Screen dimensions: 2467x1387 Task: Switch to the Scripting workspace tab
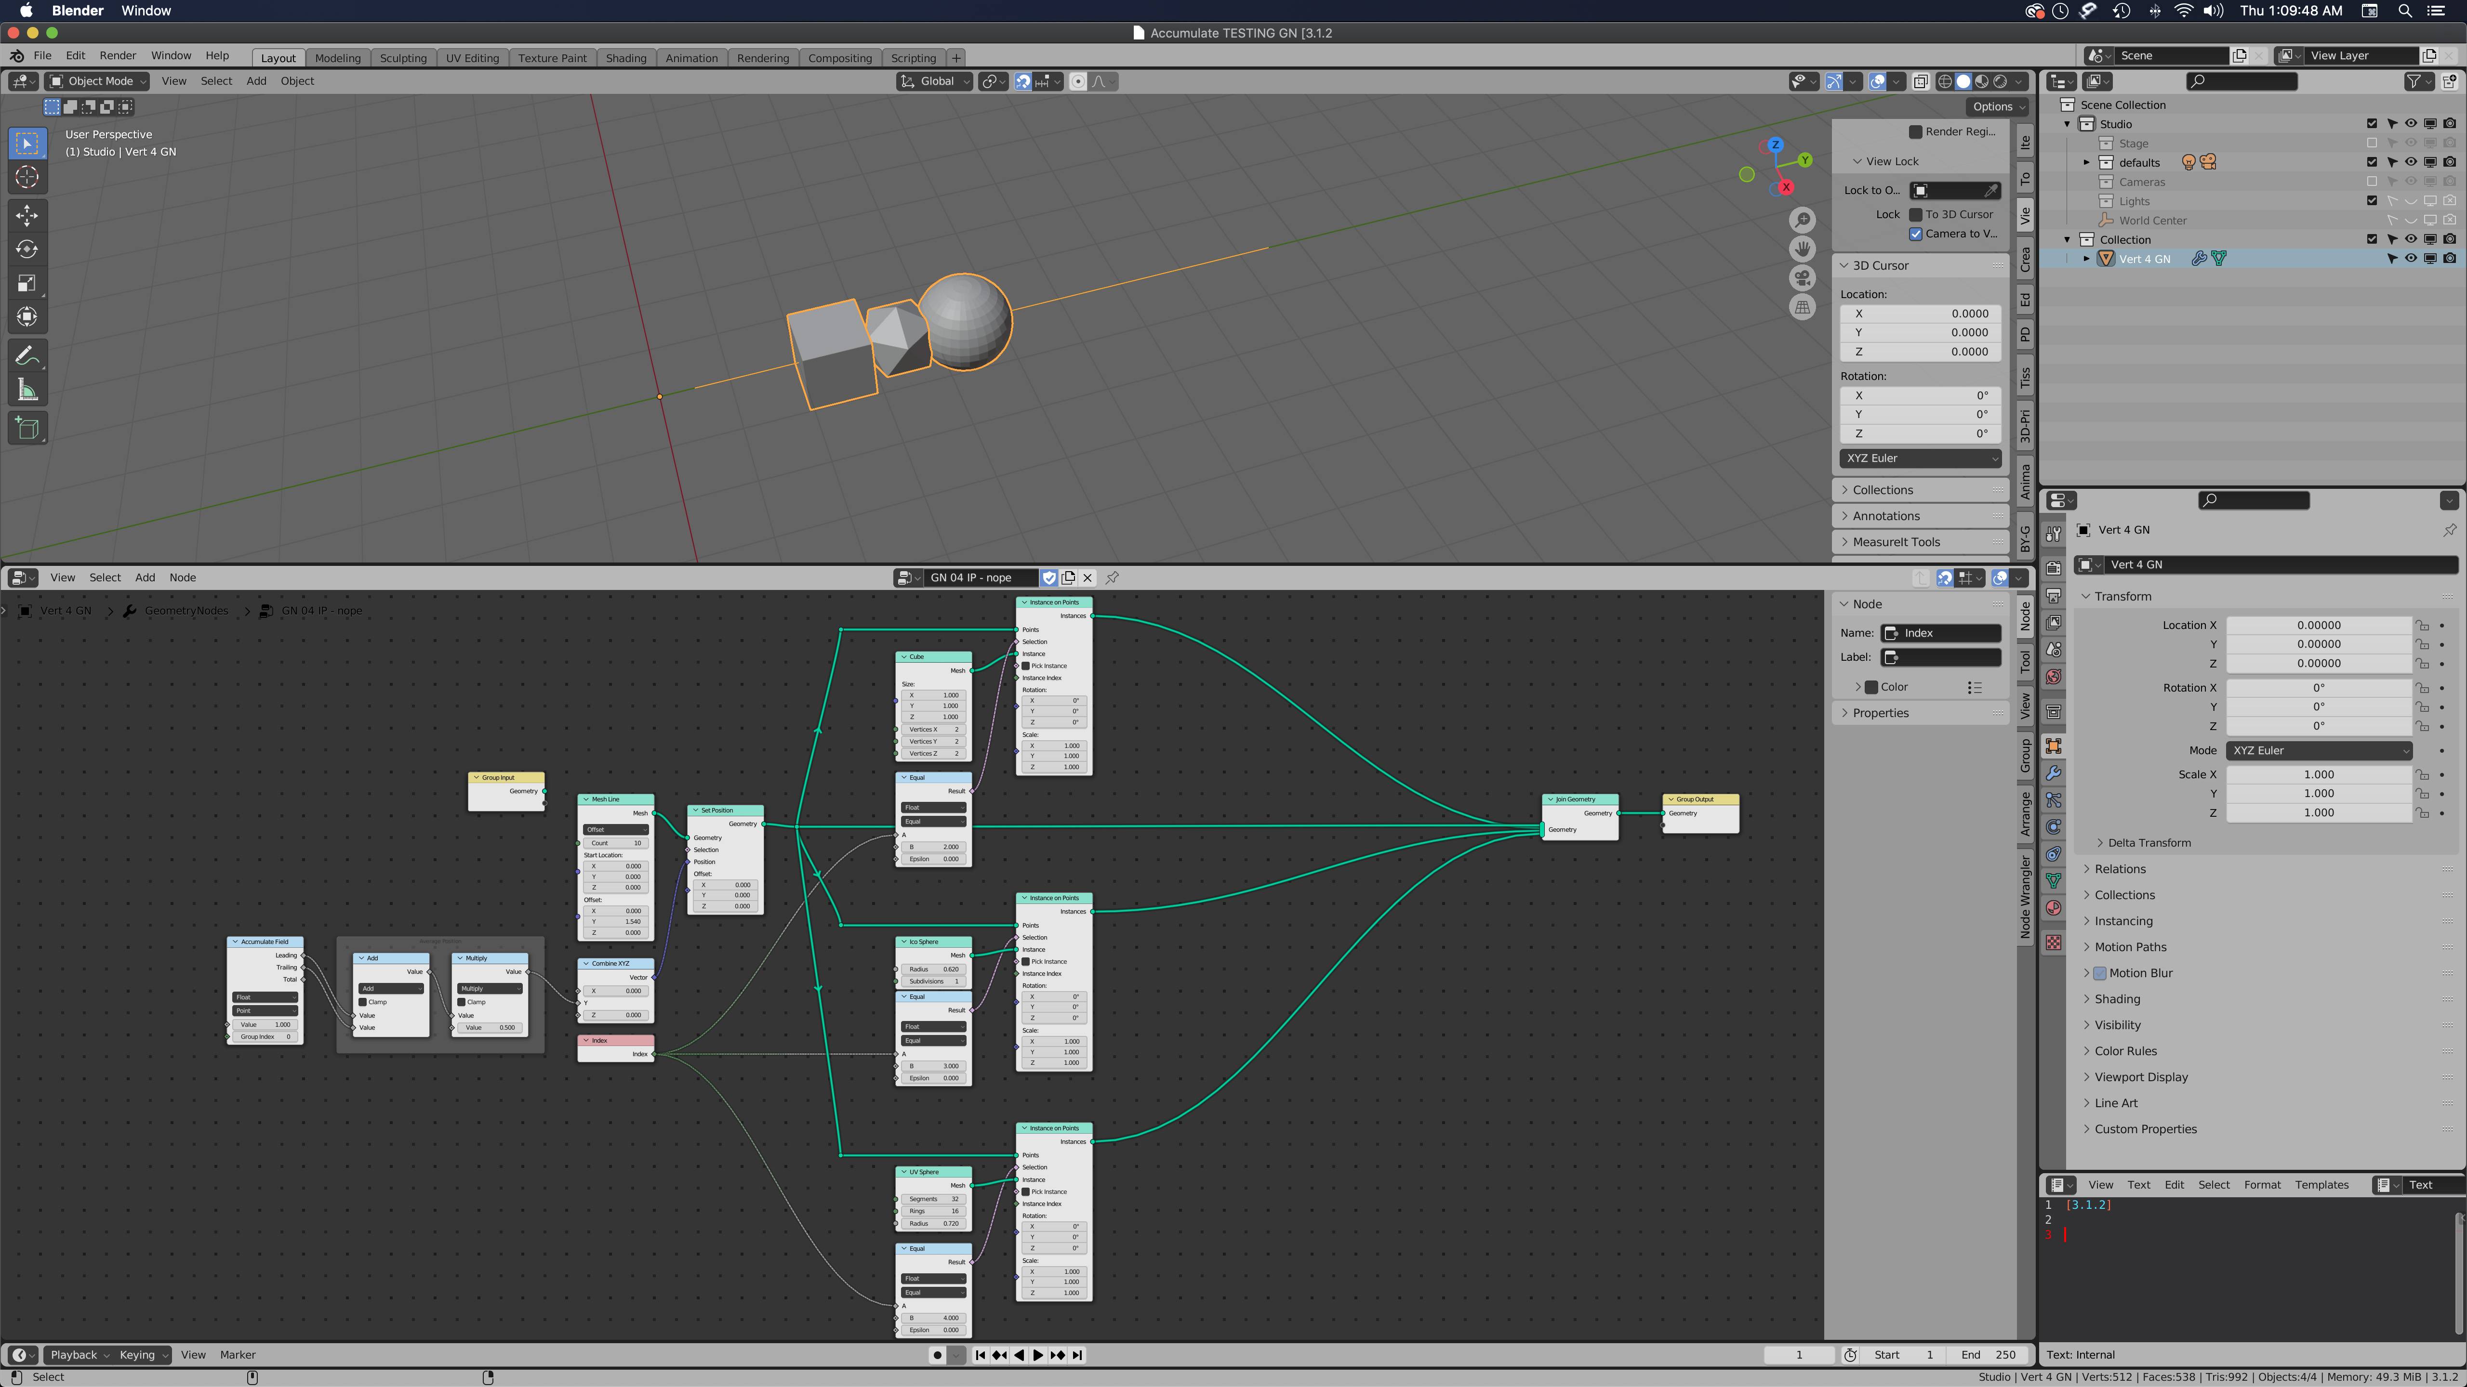(x=913, y=57)
